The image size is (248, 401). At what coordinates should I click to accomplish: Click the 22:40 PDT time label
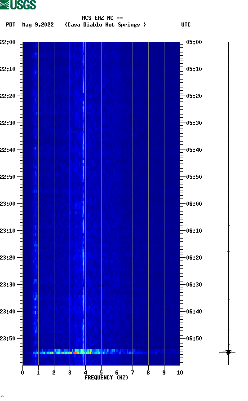pos(8,150)
